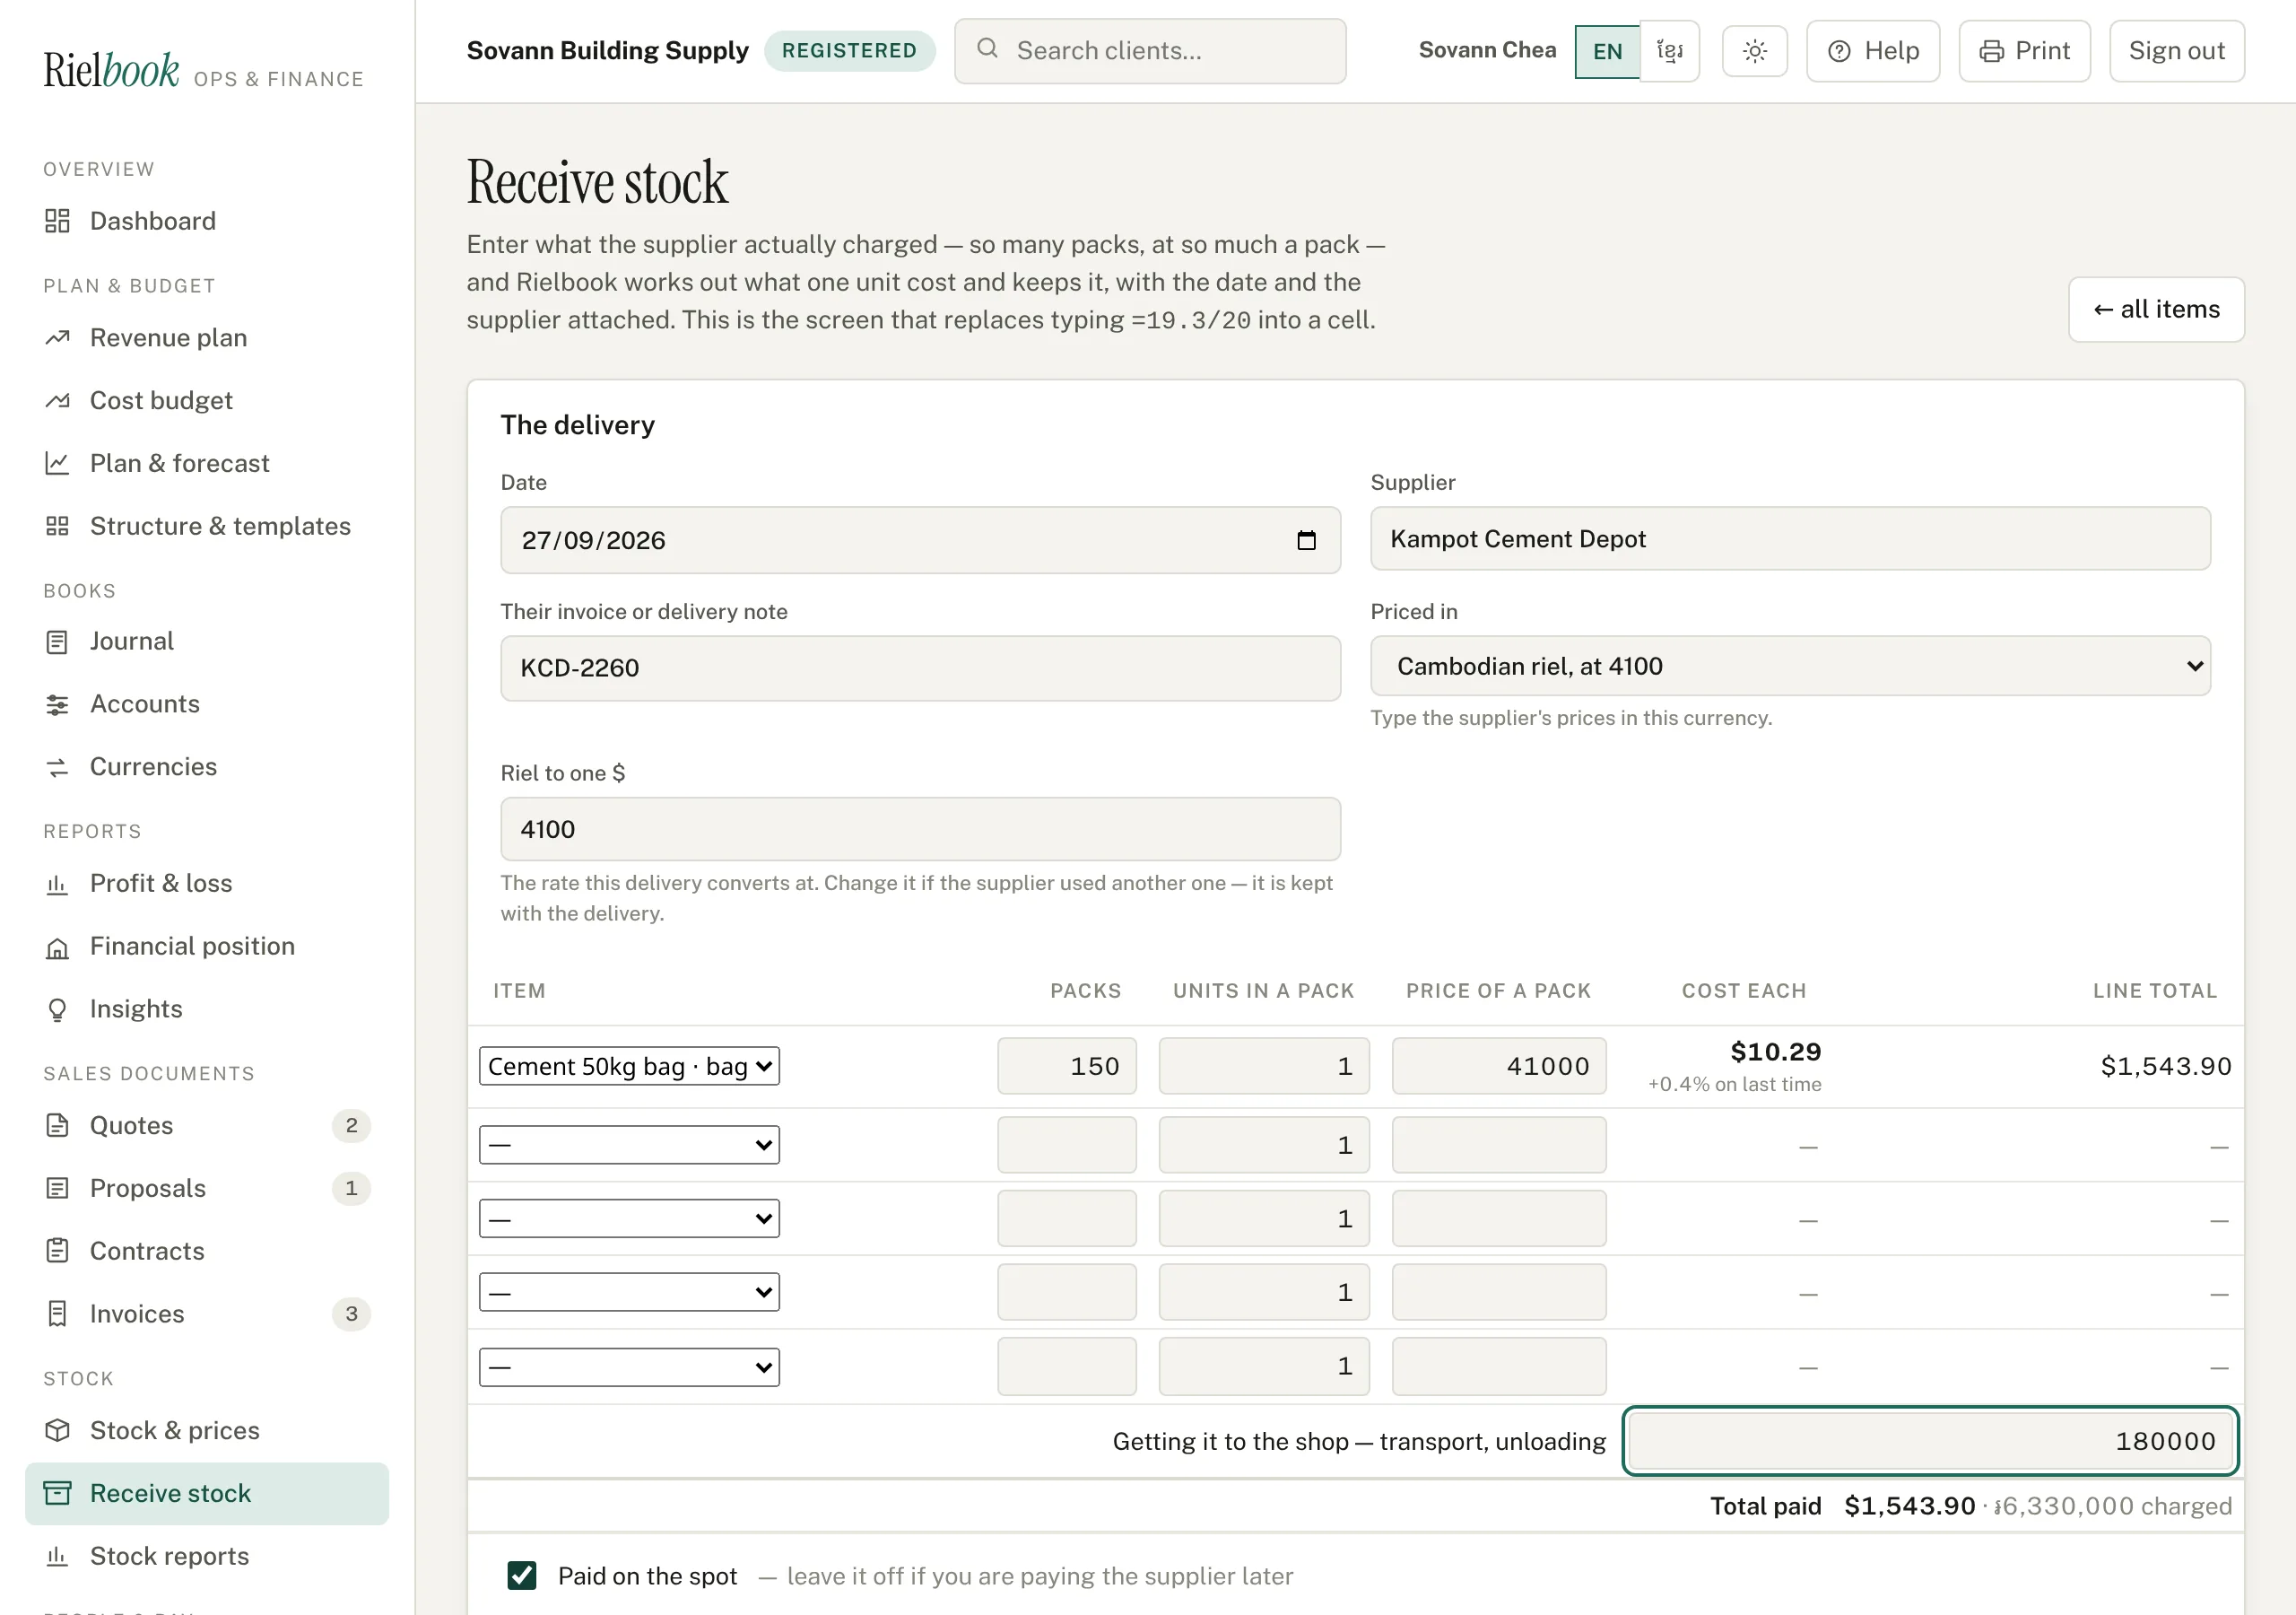Open the third row item dropdown
2296x1615 pixels.
(x=629, y=1218)
